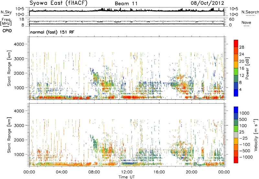Select the 'N.Search' legend label
This screenshot has width=259, height=179.
[250, 12]
